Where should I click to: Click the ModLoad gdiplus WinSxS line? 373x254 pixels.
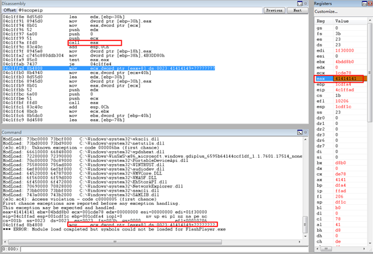coord(152,156)
